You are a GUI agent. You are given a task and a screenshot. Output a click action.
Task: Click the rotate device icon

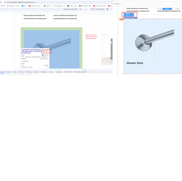pos(107,9)
